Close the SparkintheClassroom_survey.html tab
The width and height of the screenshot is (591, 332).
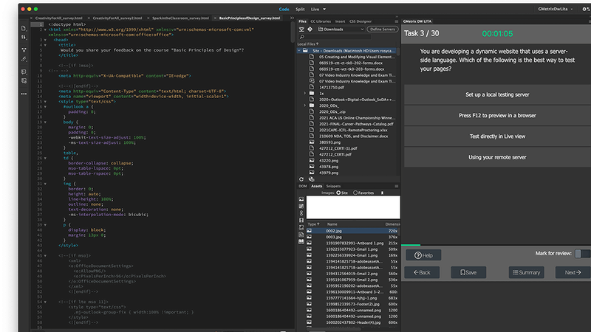[x=148, y=18]
